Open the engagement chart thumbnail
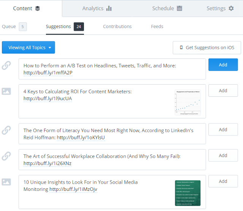Viewport: 243px width, 211px height. (188, 102)
